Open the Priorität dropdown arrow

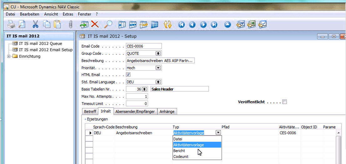[158, 68]
